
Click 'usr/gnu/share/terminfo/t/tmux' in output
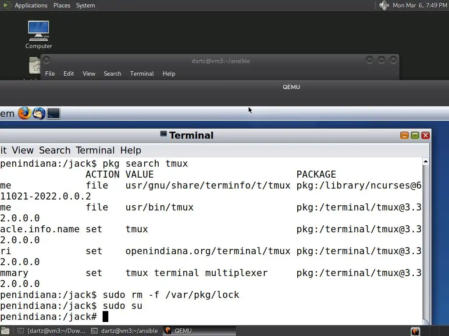coord(208,185)
